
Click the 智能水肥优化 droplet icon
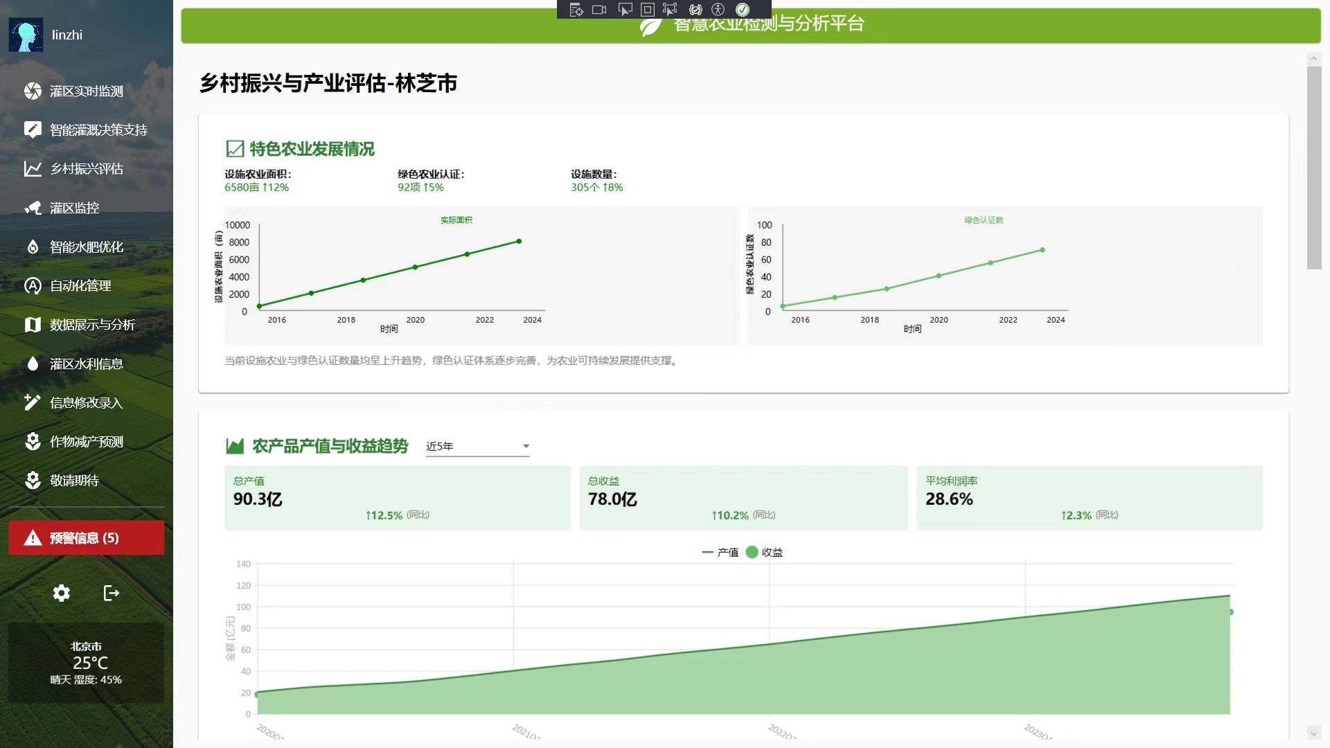[x=33, y=247]
